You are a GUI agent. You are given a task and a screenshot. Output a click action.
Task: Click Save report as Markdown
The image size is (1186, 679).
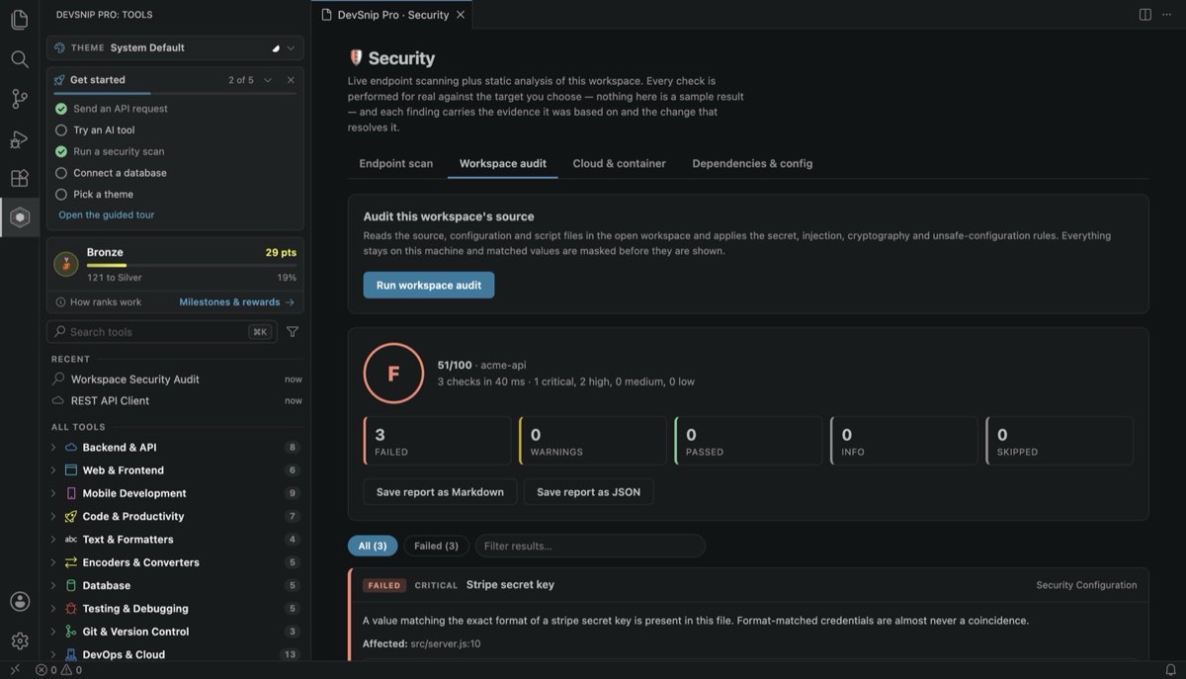pyautogui.click(x=440, y=492)
